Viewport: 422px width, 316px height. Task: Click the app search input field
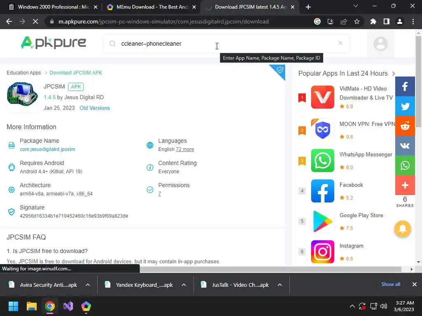[226, 44]
